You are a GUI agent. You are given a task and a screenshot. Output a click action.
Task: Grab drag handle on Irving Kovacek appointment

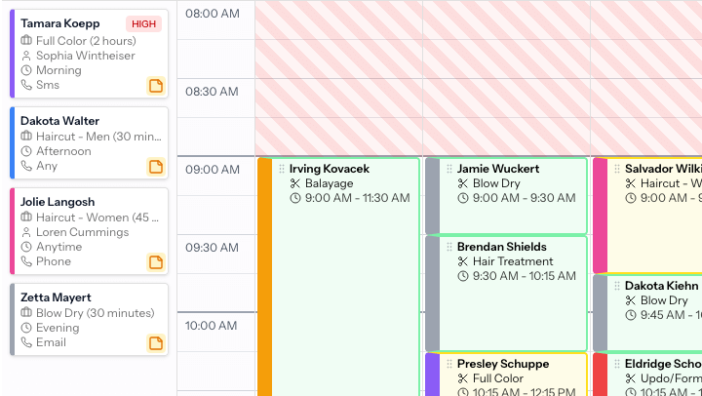click(282, 169)
